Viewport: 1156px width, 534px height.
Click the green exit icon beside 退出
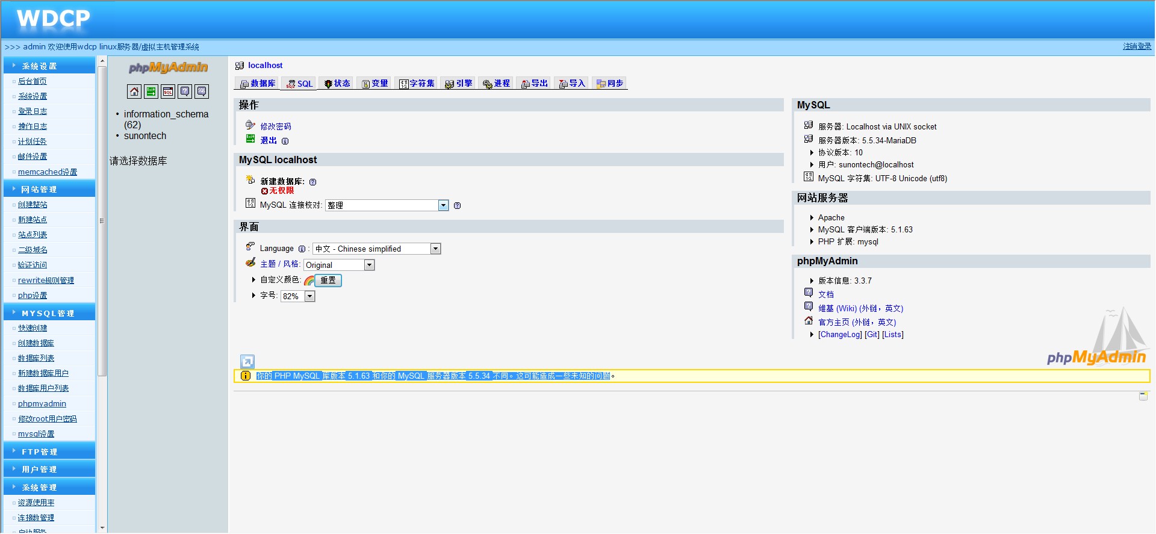(x=250, y=139)
